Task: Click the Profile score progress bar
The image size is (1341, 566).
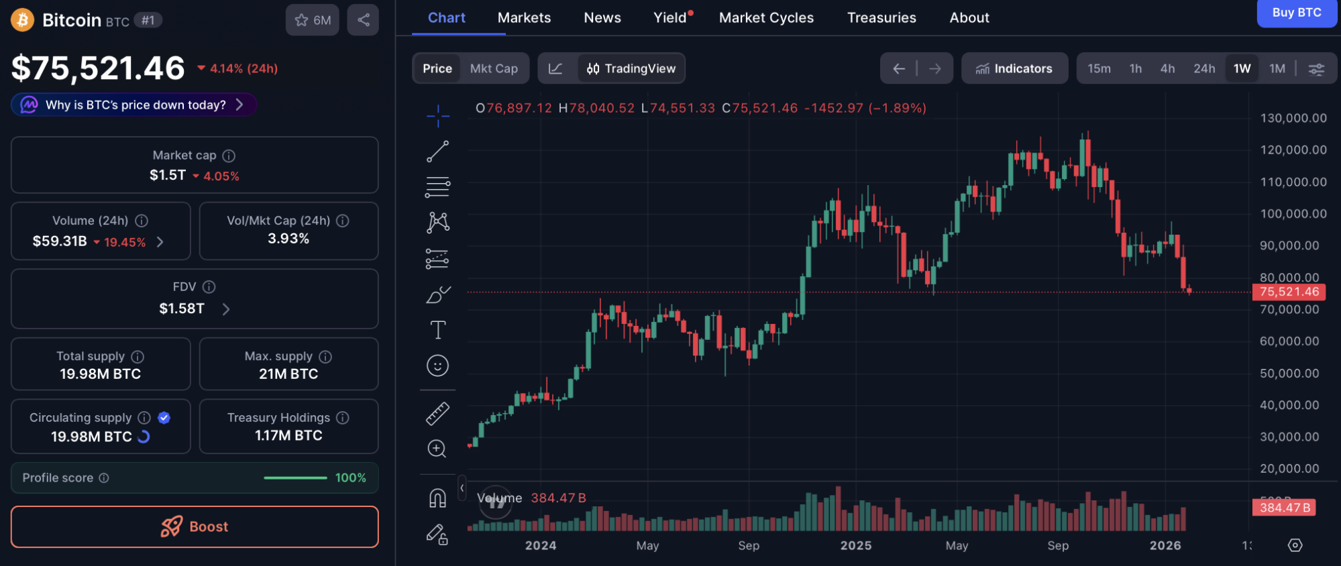Action: coord(295,478)
